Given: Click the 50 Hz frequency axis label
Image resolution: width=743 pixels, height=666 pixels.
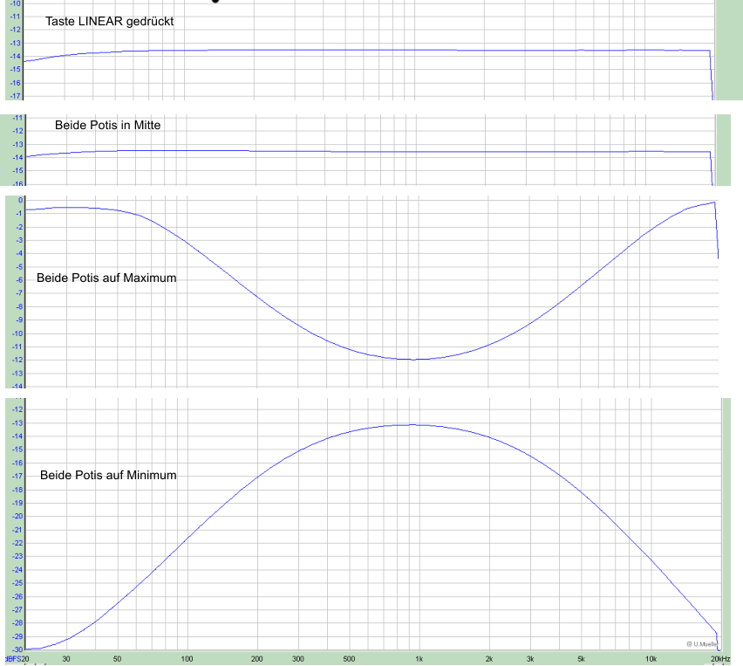Looking at the screenshot, I should point(117,658).
